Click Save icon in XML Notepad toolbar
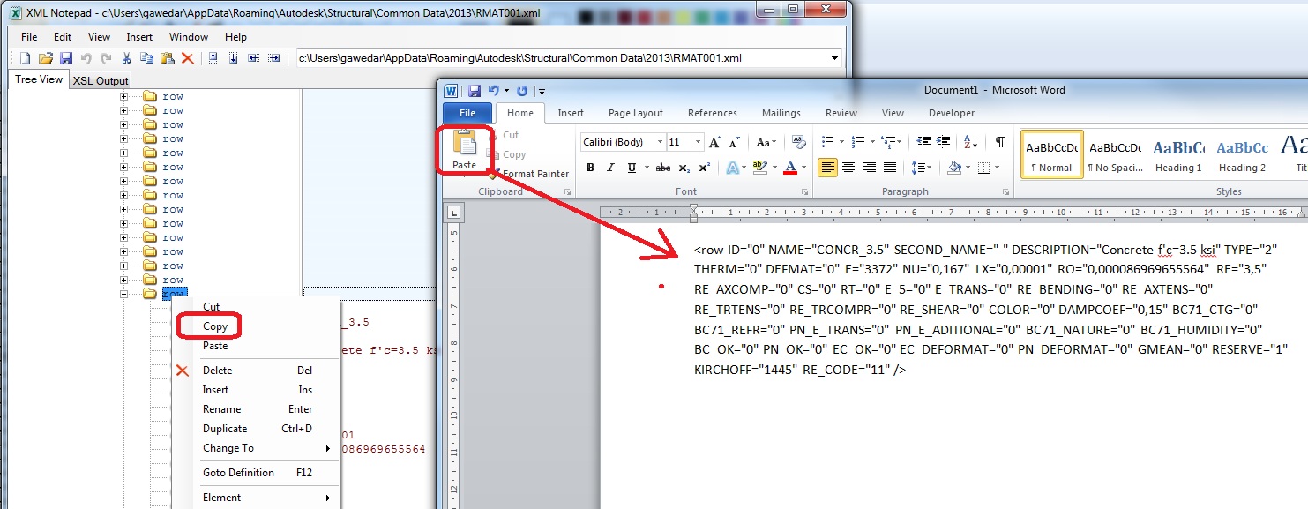This screenshot has width=1308, height=509. [x=65, y=58]
